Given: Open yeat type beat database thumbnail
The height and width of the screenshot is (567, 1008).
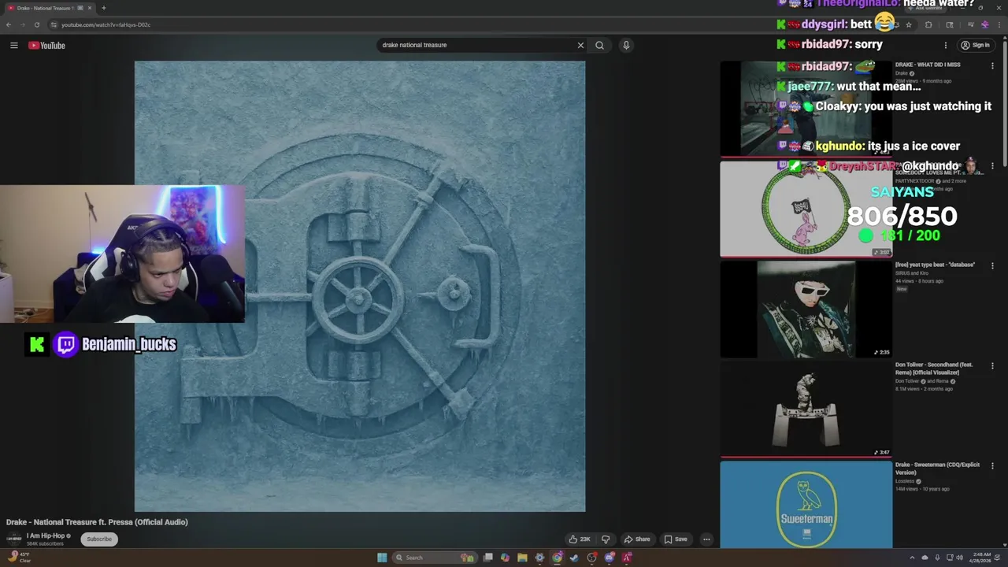Looking at the screenshot, I should (806, 309).
